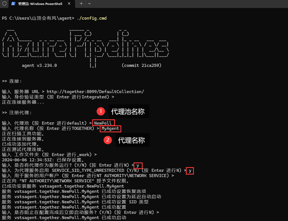Click the server URL http://together:8099/DefaultCollection/

(95, 92)
